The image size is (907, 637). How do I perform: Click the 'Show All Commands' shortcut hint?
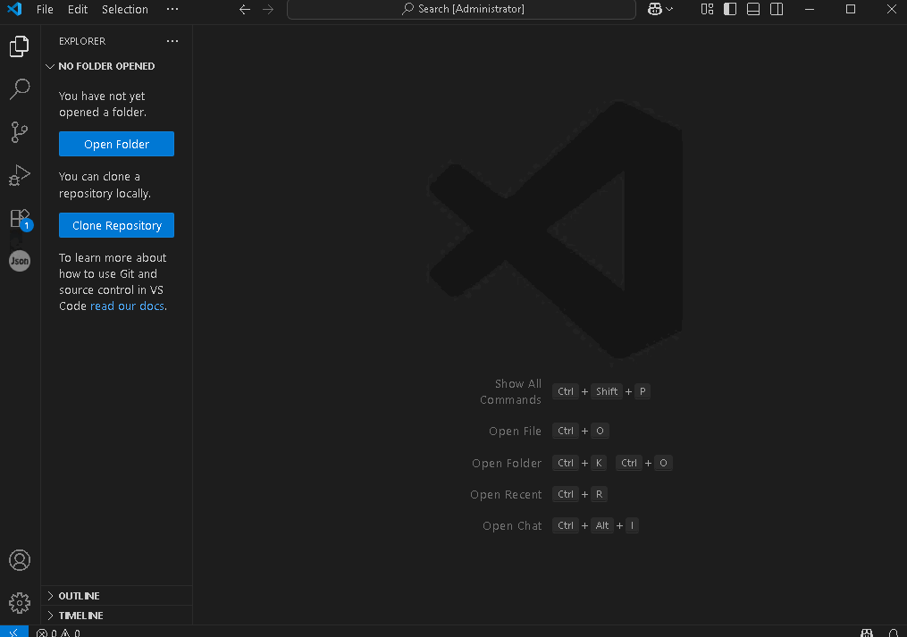coord(511,391)
